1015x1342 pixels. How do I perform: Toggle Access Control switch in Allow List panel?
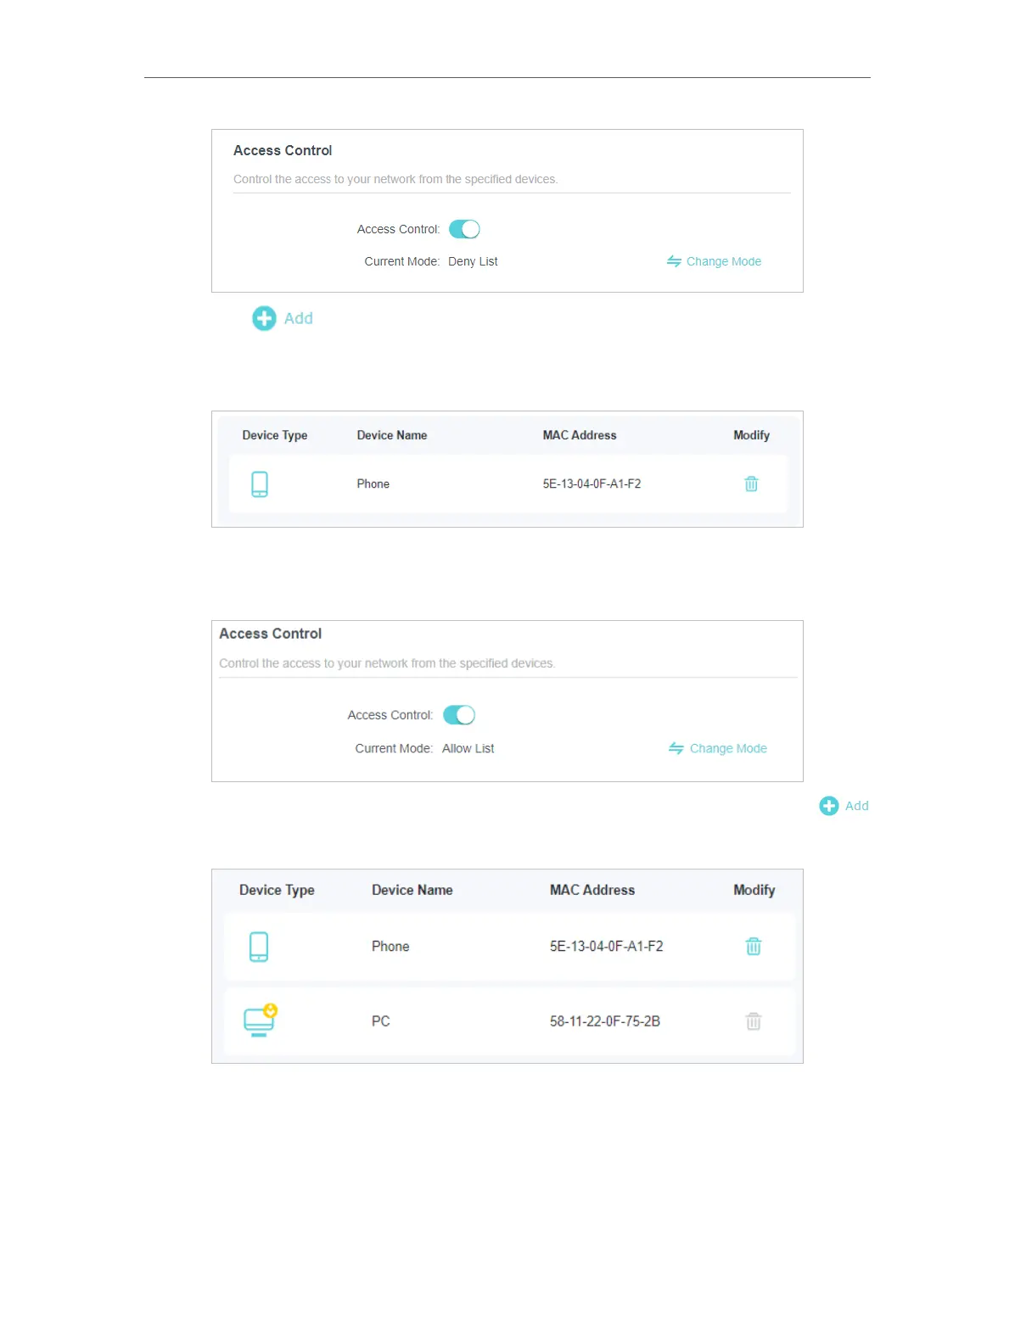click(459, 715)
